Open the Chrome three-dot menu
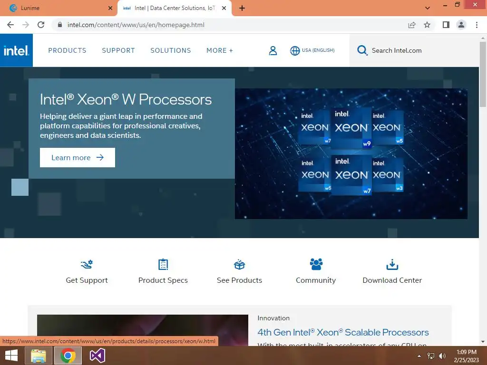The height and width of the screenshot is (365, 487). coord(477,25)
